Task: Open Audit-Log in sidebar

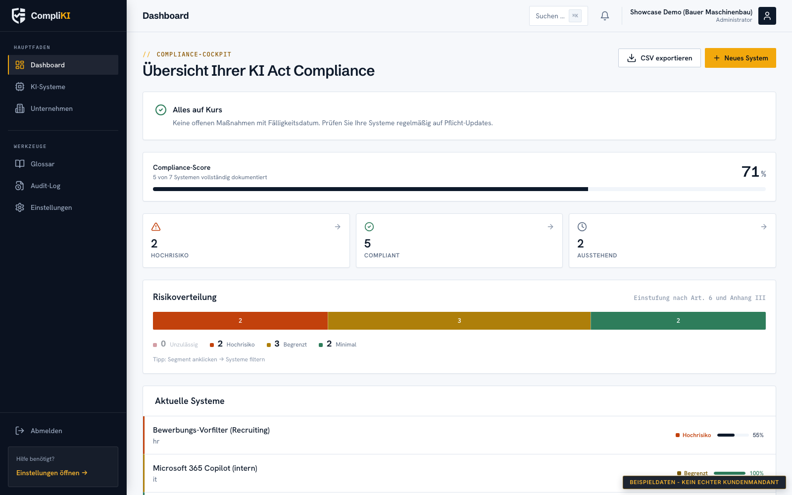Action: tap(63, 186)
